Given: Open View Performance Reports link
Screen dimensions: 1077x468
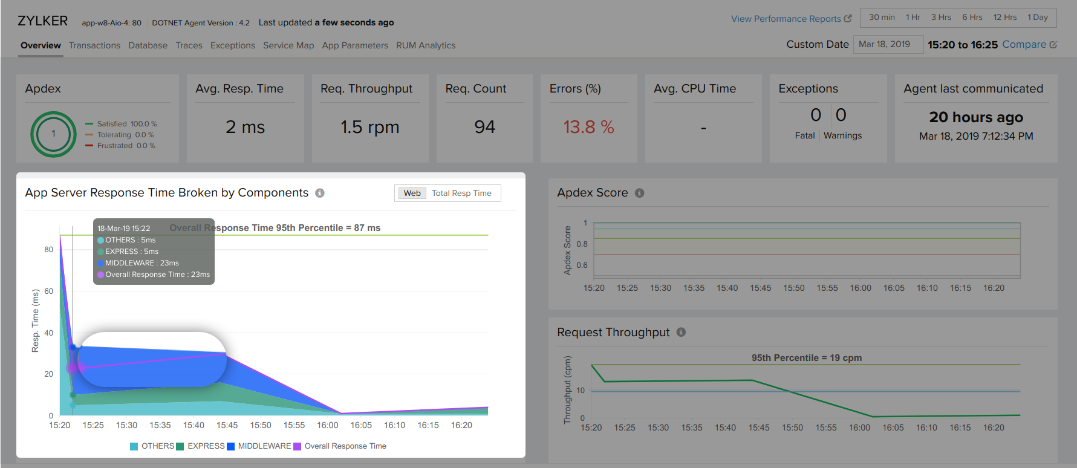Looking at the screenshot, I should [x=786, y=19].
